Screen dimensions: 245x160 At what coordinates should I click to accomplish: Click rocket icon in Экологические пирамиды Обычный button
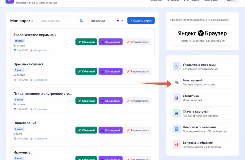[x=79, y=42]
